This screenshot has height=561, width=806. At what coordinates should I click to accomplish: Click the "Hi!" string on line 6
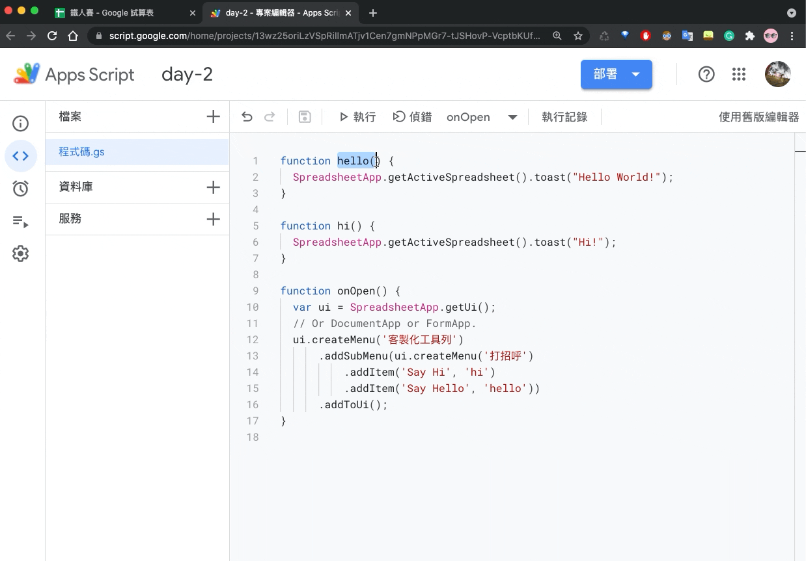click(588, 242)
